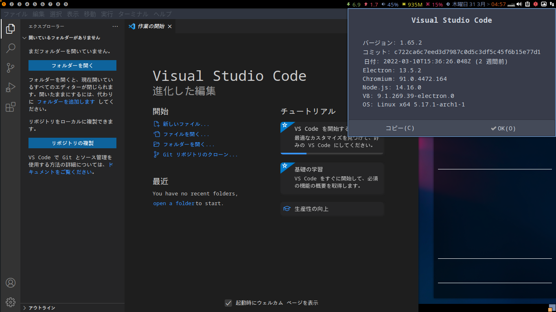Click the フォルダーを追加します link

pos(66,102)
